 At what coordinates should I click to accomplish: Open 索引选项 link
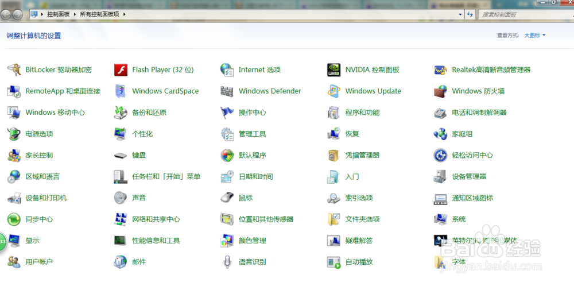(359, 198)
